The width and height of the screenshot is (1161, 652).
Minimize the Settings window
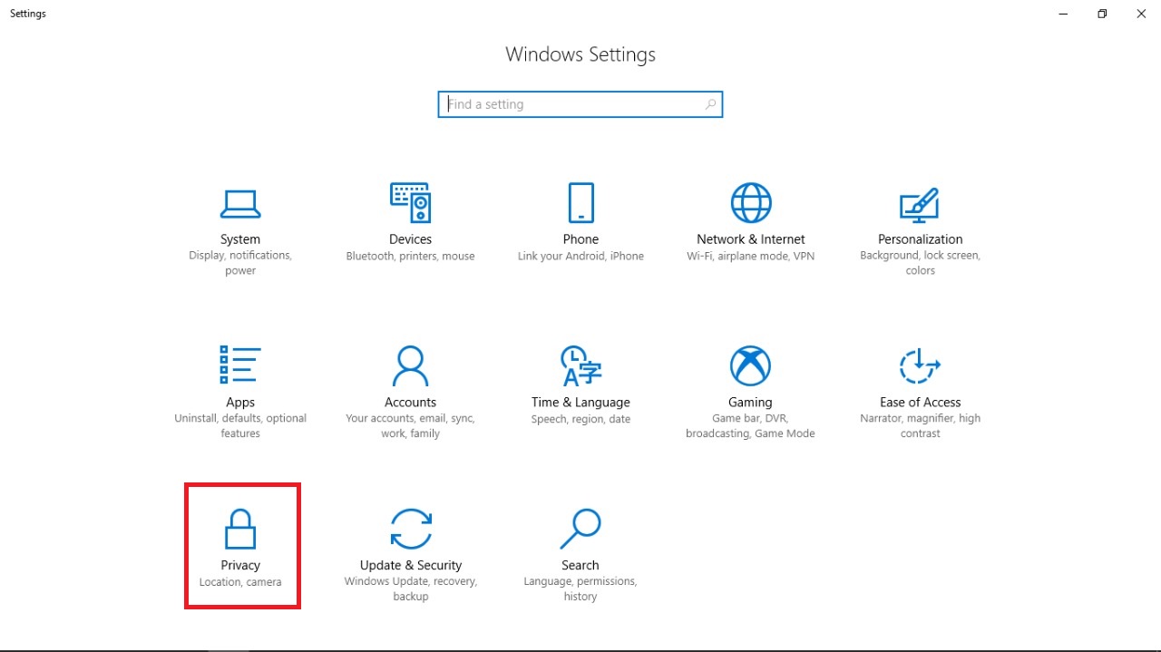(1062, 14)
